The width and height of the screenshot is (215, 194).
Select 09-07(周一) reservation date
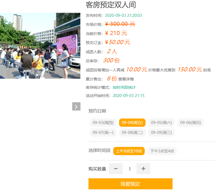(103, 133)
